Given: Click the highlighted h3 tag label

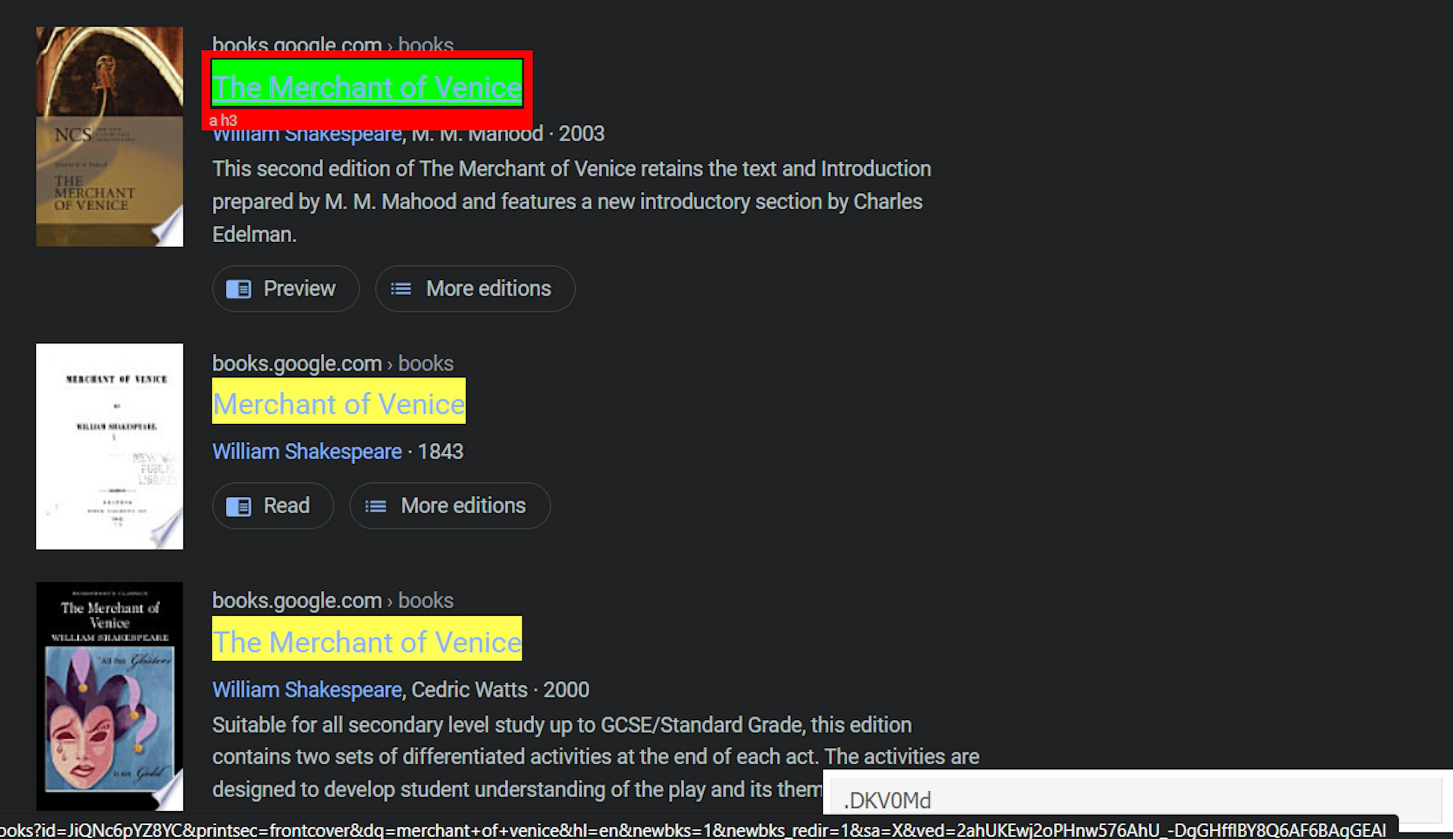Looking at the screenshot, I should point(224,120).
